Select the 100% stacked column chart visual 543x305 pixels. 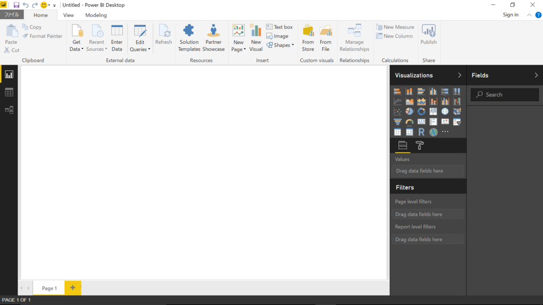click(457, 91)
